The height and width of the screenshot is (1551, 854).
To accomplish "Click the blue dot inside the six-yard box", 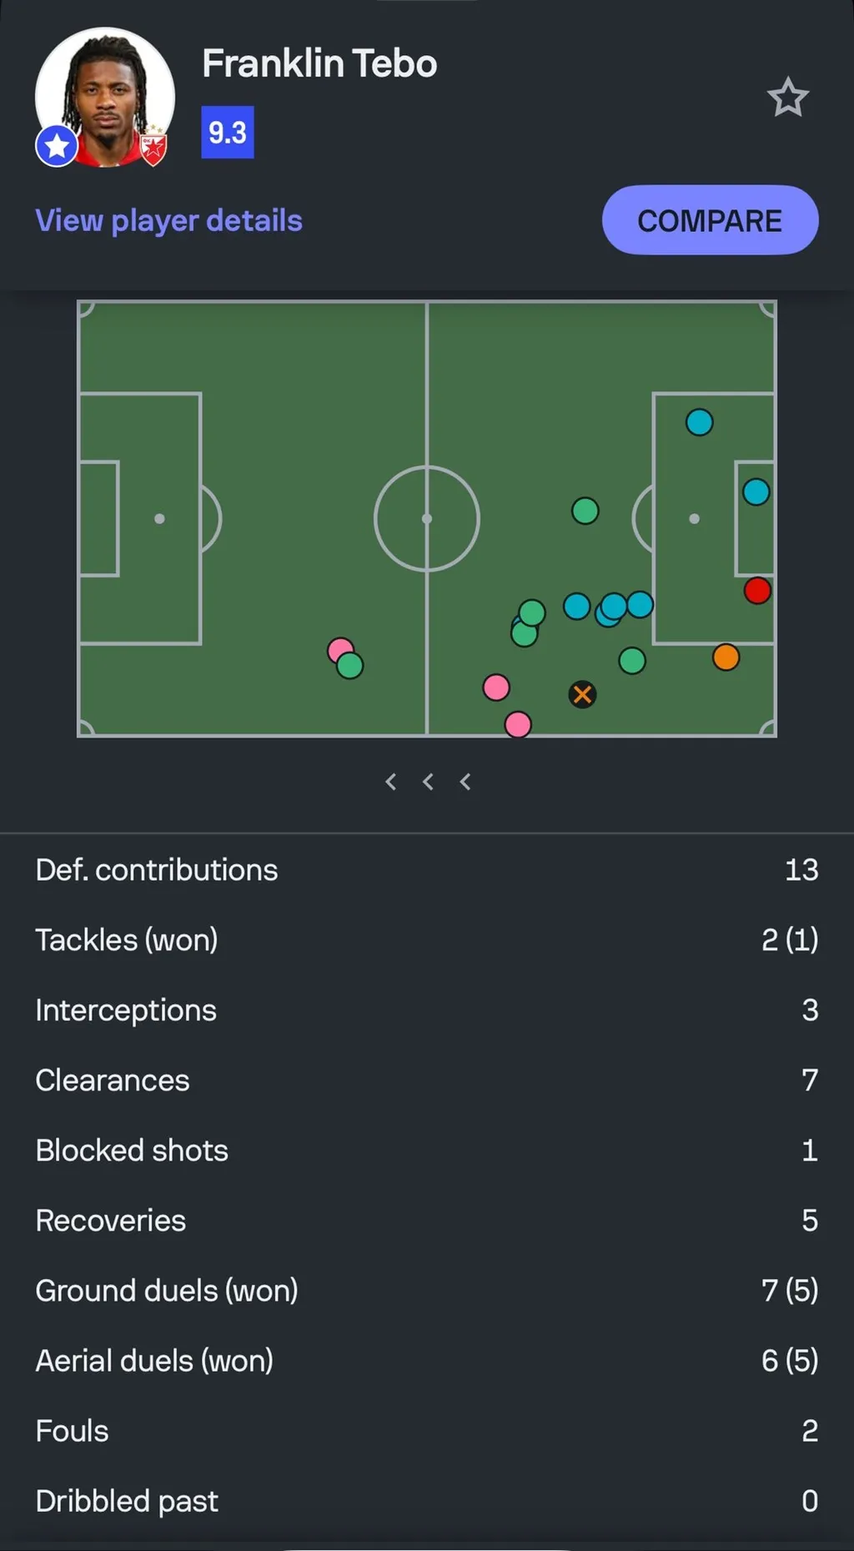I will pyautogui.click(x=756, y=492).
